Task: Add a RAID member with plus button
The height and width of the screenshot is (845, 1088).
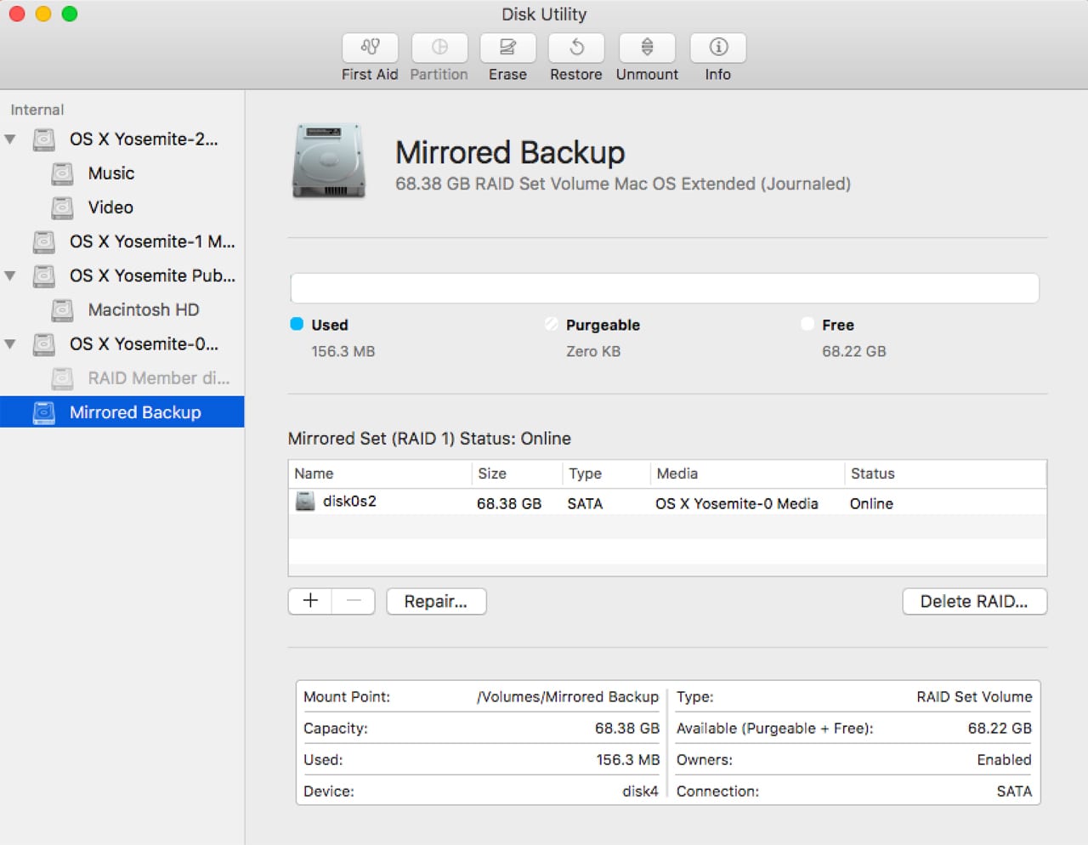Action: (x=310, y=601)
